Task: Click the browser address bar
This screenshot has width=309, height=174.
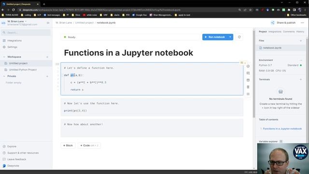Action: [126, 10]
